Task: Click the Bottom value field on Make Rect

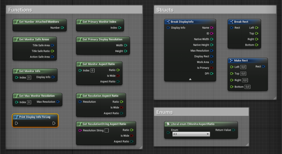Action: pos(247,87)
